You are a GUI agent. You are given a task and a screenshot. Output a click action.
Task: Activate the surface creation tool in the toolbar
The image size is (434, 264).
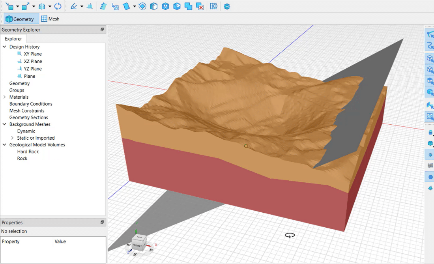(126, 6)
